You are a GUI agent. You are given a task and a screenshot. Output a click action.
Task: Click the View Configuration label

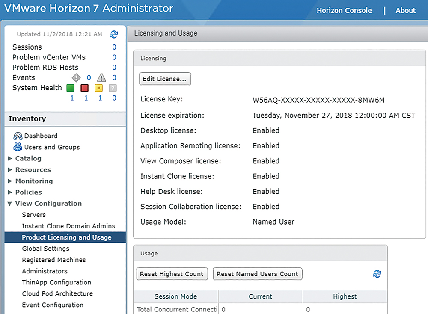click(49, 204)
